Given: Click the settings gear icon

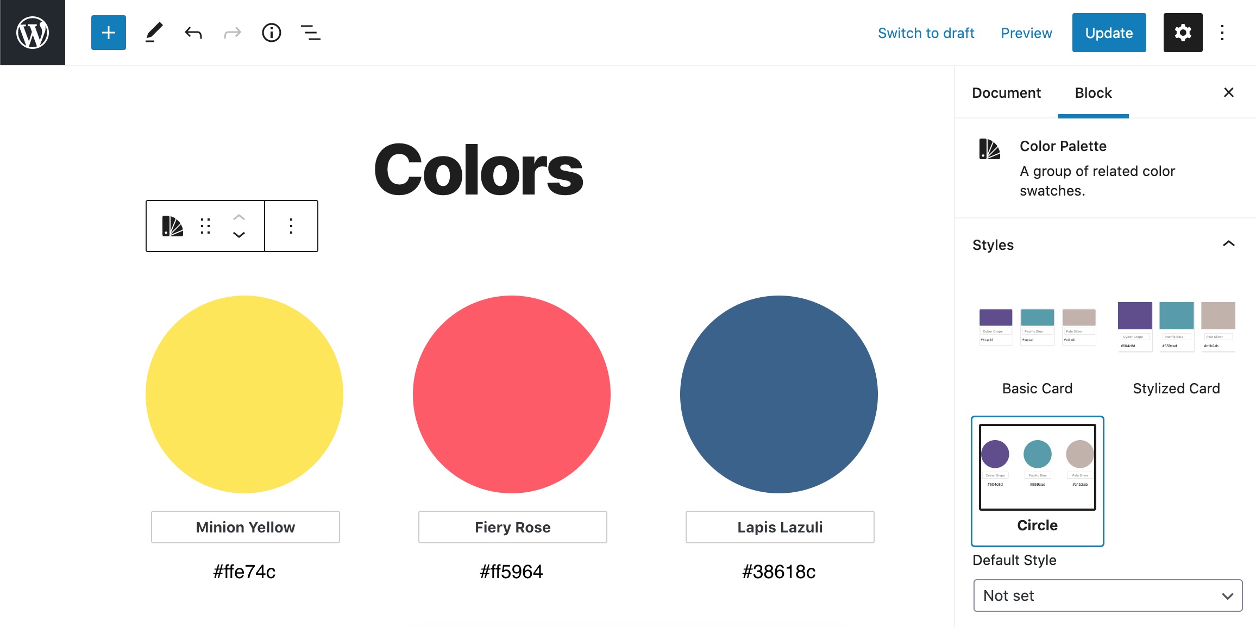Looking at the screenshot, I should (1182, 33).
